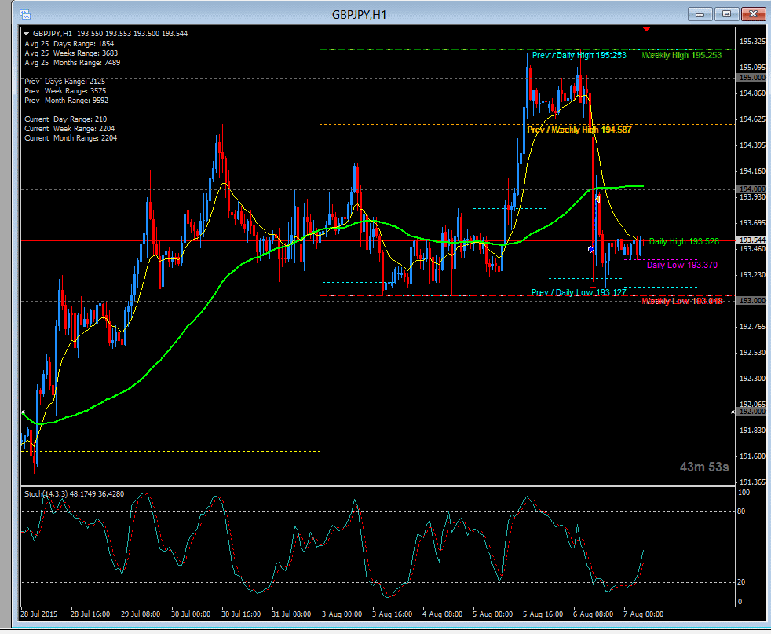
Task: Select the 192.000 price level label
Action: click(x=751, y=412)
